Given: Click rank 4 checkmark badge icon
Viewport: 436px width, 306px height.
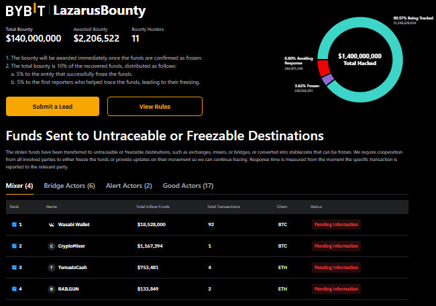Looking at the screenshot, I should (x=15, y=289).
